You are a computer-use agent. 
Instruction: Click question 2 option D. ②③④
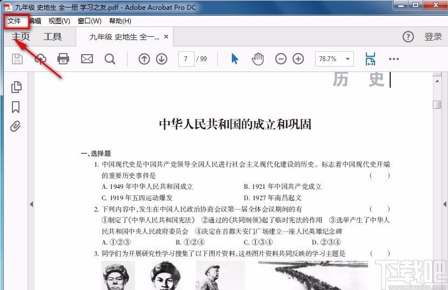tap(326, 242)
